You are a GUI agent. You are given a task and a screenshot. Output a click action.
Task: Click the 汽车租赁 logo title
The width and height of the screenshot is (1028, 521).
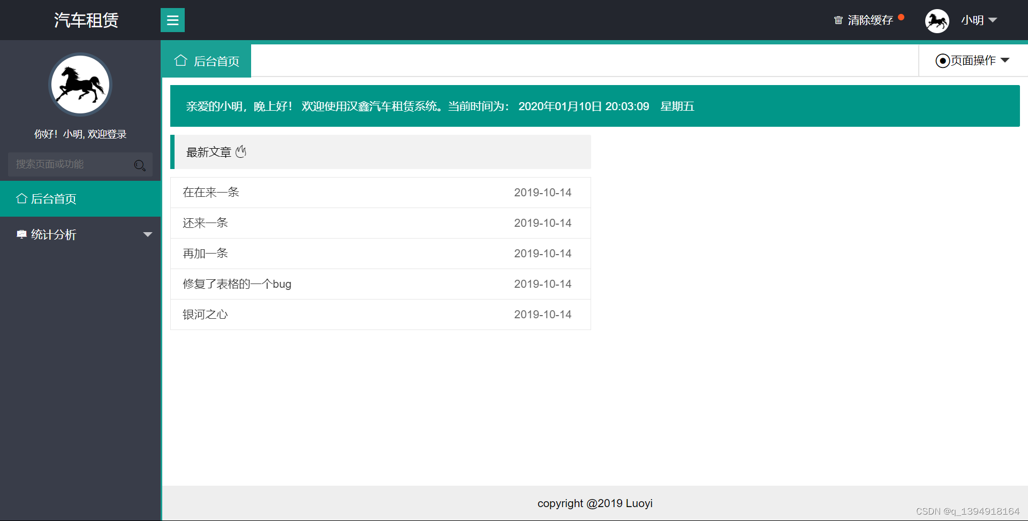(x=86, y=20)
